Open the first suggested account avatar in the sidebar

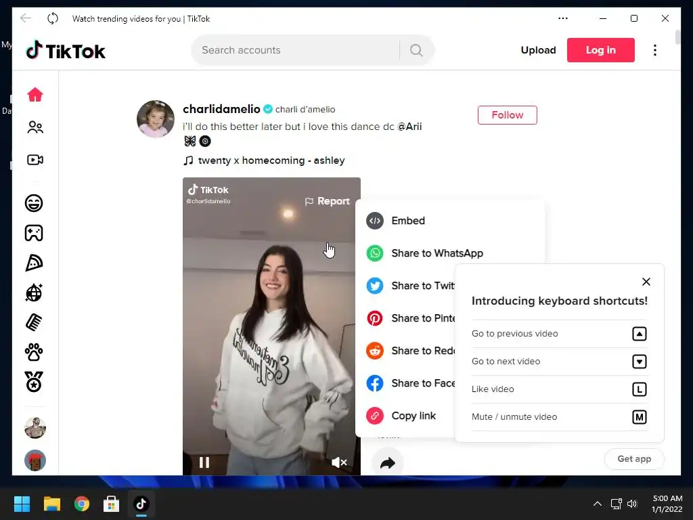(35, 428)
